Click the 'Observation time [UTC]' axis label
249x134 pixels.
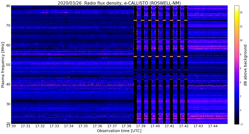pos(119,131)
